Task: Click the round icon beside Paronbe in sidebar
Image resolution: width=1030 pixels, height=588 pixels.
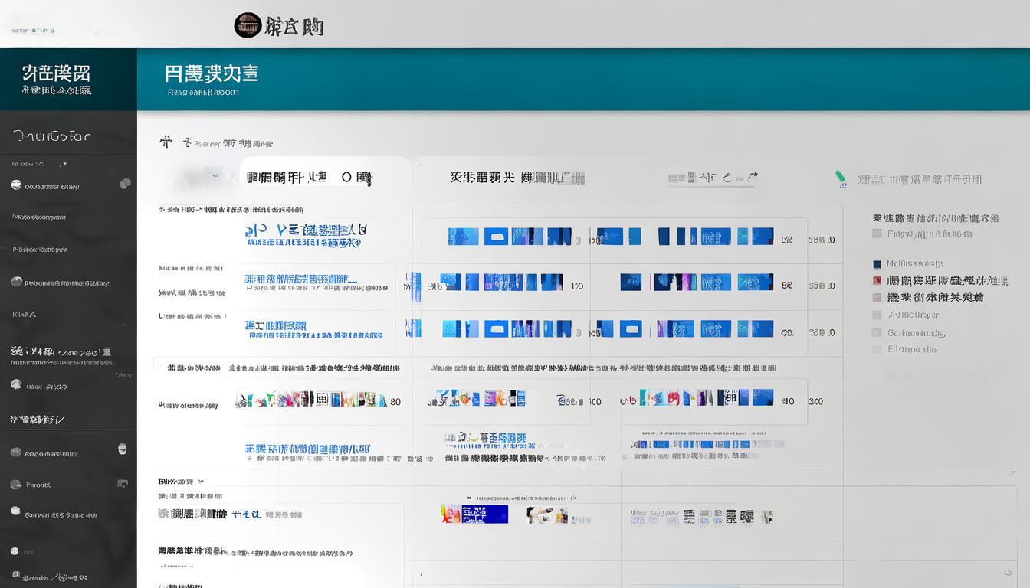Action: 15,485
